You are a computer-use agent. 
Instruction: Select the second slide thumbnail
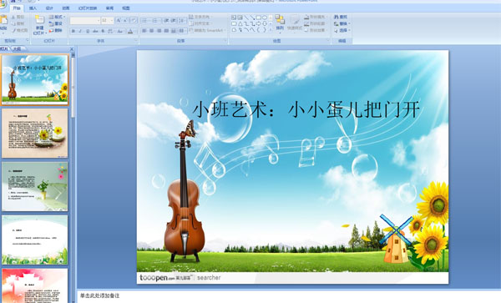pyautogui.click(x=35, y=133)
